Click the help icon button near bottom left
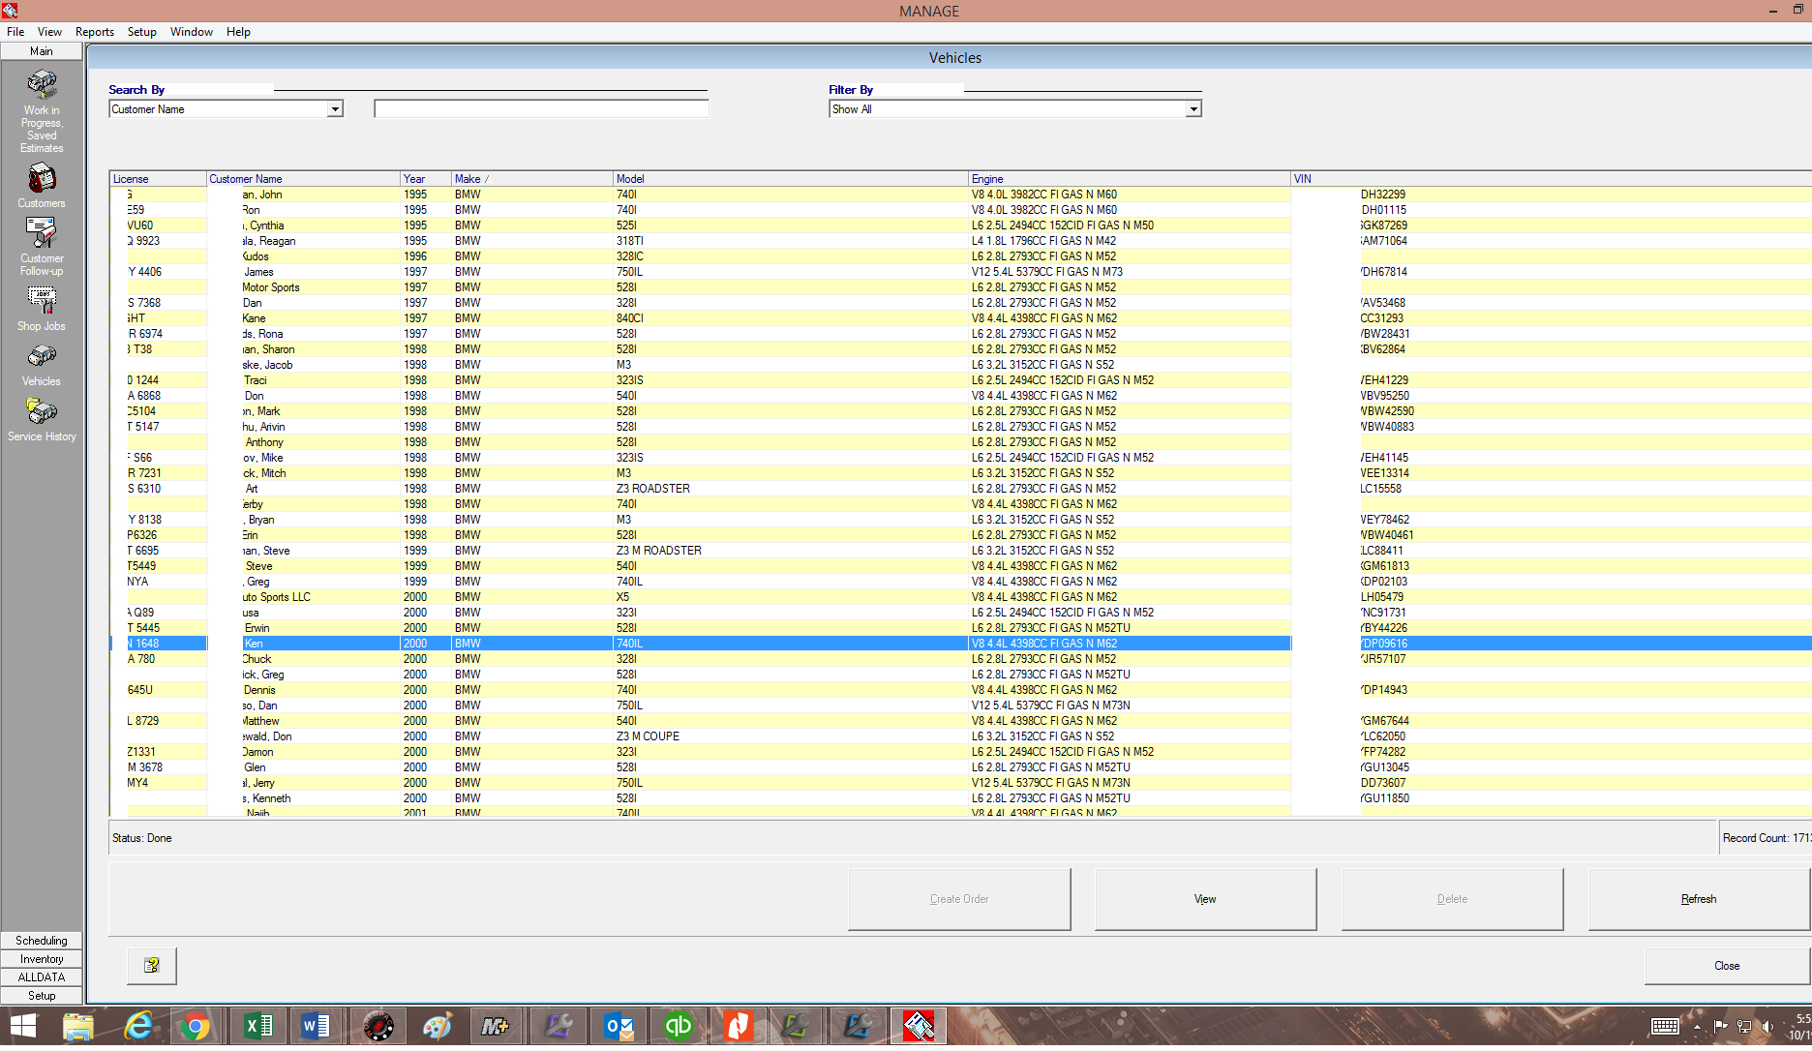The image size is (1812, 1051). (x=152, y=965)
